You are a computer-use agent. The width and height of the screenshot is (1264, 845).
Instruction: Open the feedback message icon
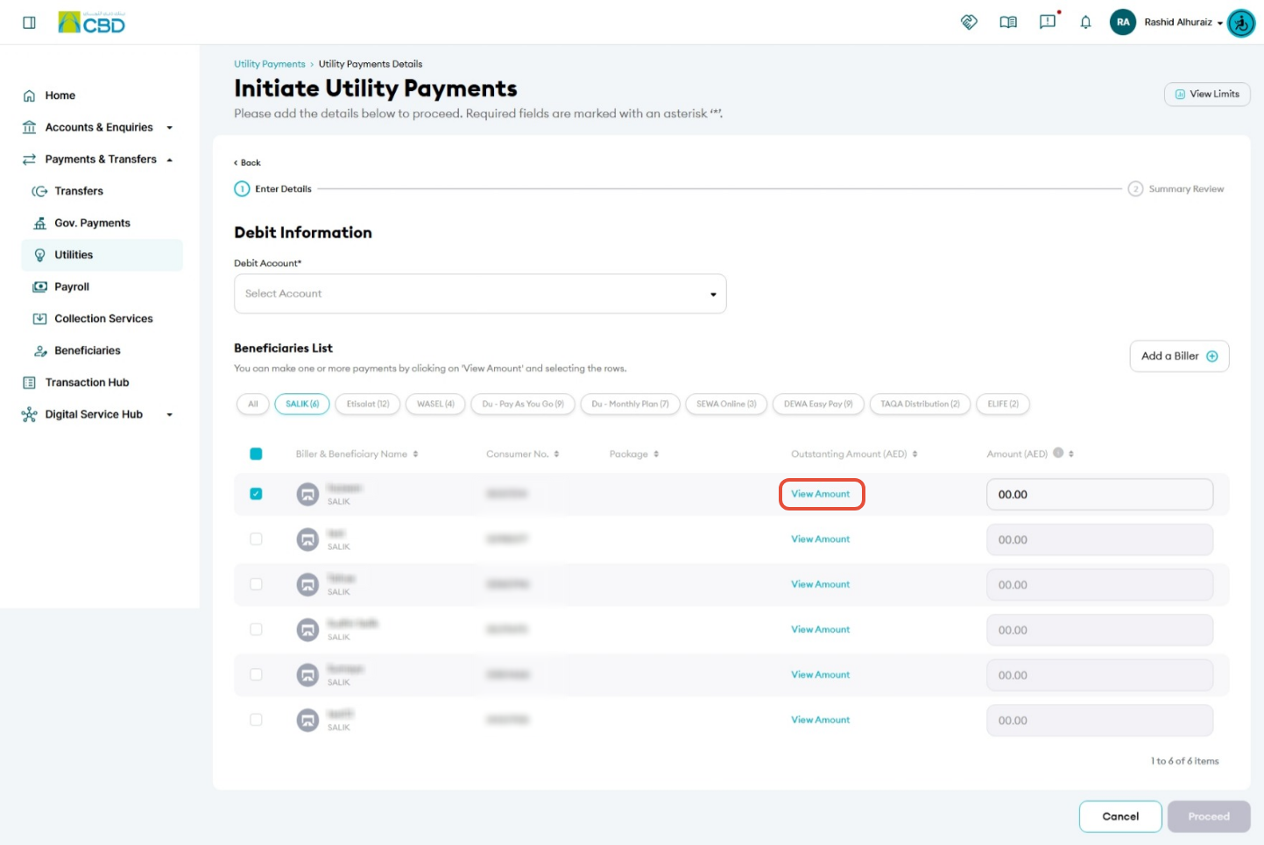tap(1048, 22)
